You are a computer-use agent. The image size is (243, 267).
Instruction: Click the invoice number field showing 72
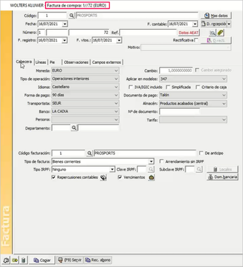[x=89, y=32]
